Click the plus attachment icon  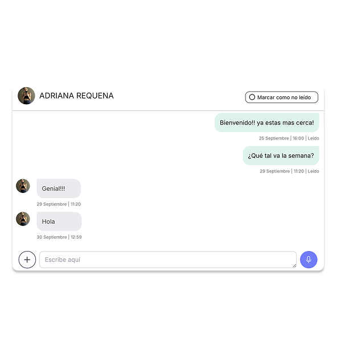27,260
